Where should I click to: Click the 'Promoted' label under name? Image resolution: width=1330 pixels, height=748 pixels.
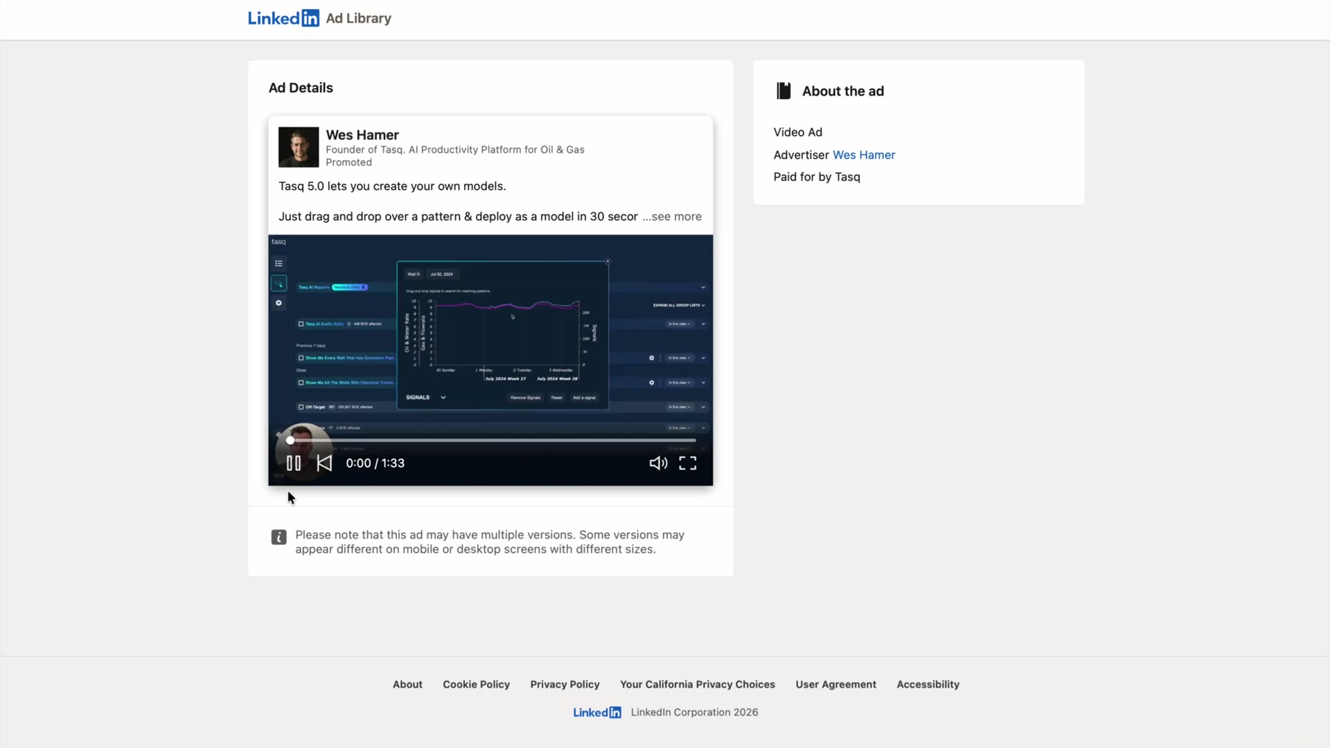point(348,162)
